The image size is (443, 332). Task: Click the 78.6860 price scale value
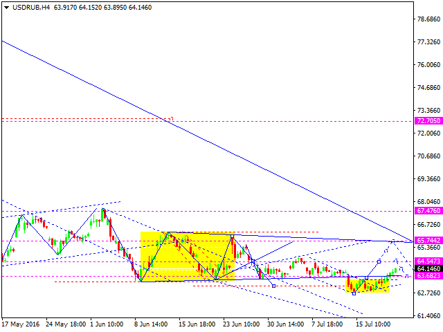pos(428,19)
